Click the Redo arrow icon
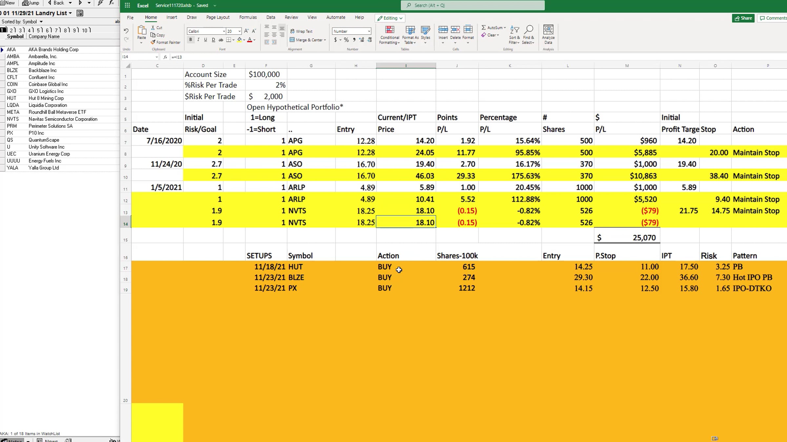 pyautogui.click(x=126, y=40)
